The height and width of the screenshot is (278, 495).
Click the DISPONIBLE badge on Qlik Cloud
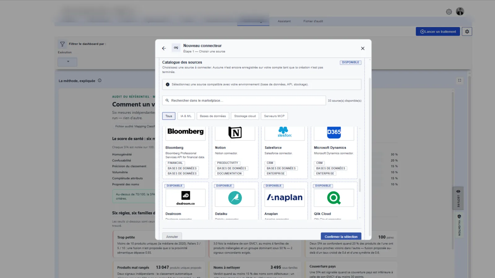tap(323, 186)
